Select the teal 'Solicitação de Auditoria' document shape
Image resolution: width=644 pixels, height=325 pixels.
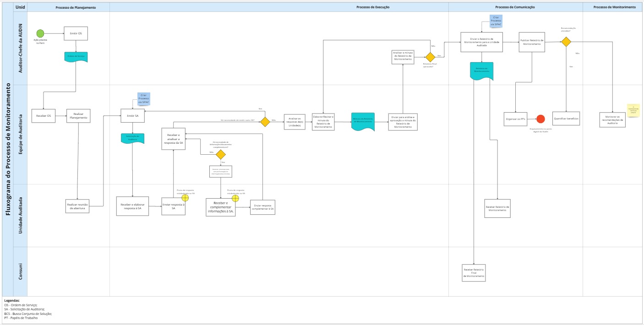(x=132, y=138)
